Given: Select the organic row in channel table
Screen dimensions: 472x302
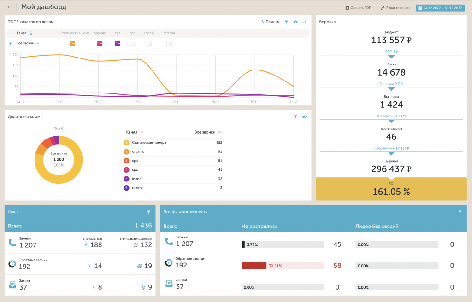Looking at the screenshot, I should coord(174,151).
